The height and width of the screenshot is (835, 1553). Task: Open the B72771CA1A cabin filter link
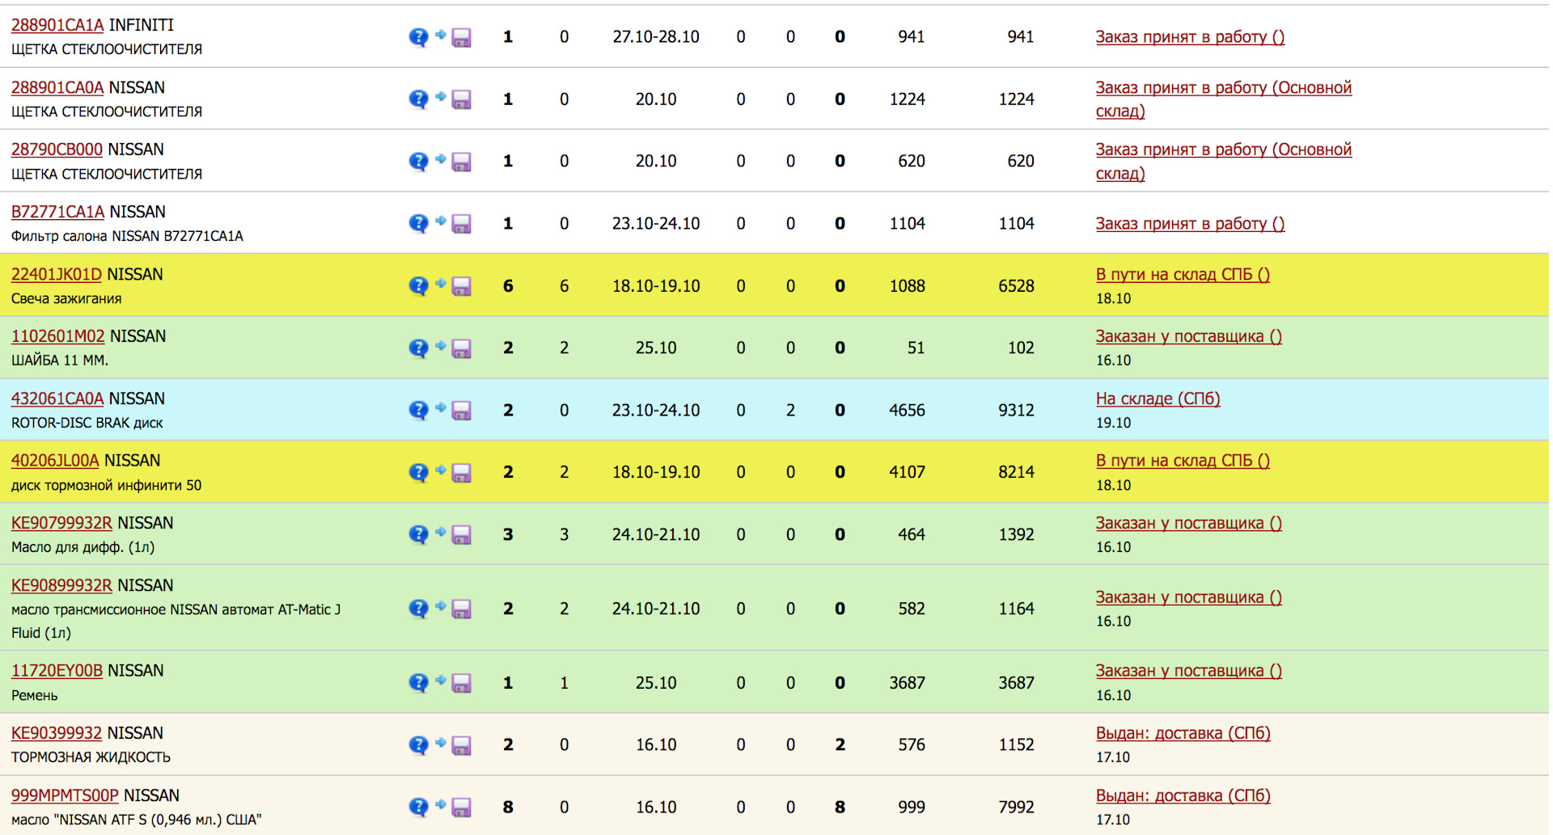pos(57,212)
